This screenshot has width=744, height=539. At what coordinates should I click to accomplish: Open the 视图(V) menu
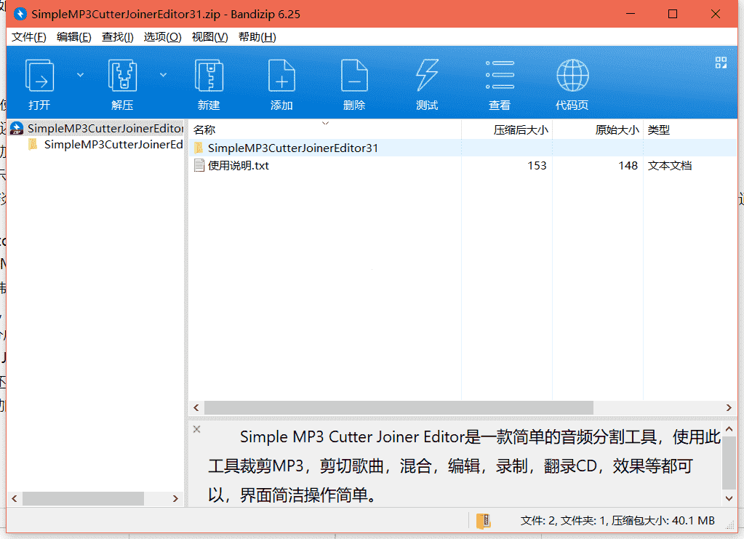point(209,37)
